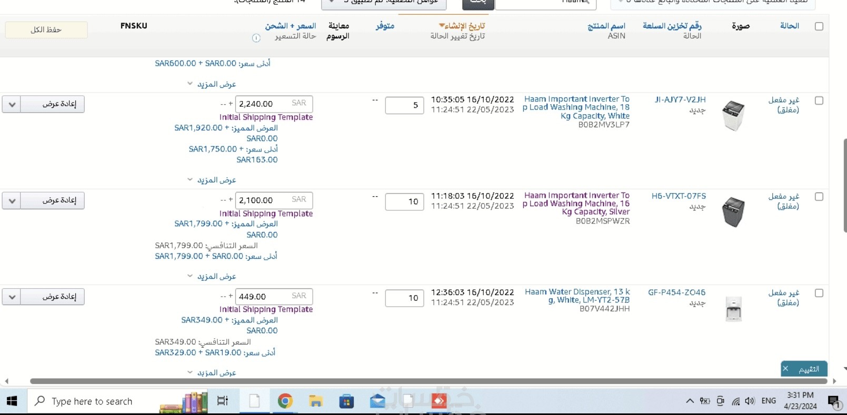Click إعادة عرض for the 18 Kg washer

point(52,104)
